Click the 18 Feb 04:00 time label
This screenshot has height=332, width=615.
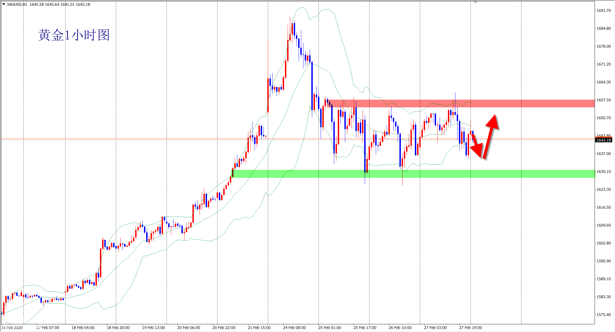[83, 328]
